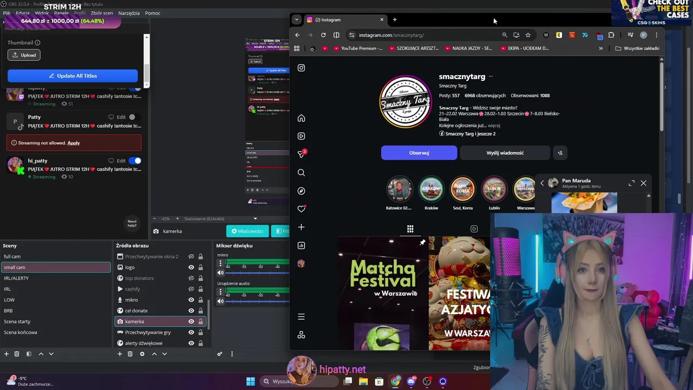Viewport: 693px width, 390px height.
Task: Open preview scaling dropdown arrow
Action: tap(255, 219)
